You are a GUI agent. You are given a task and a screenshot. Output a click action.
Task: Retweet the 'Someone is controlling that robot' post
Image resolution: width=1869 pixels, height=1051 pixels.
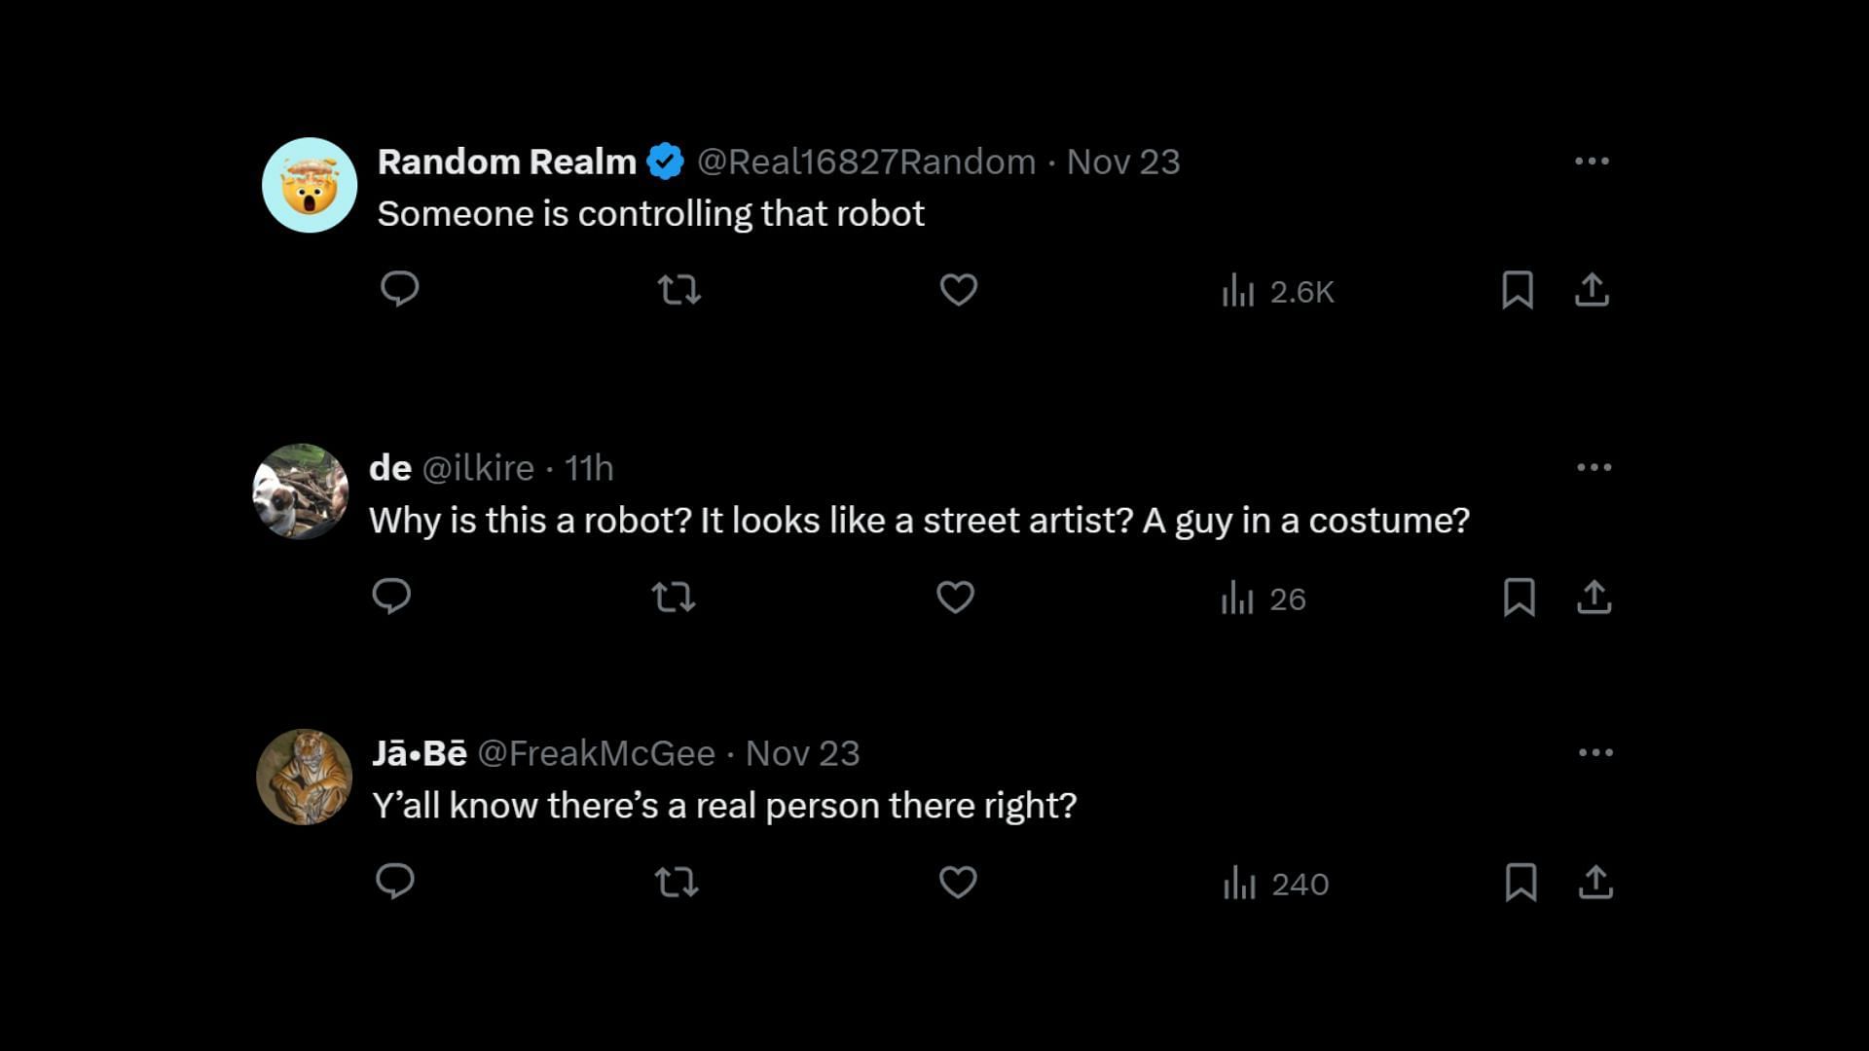point(678,290)
